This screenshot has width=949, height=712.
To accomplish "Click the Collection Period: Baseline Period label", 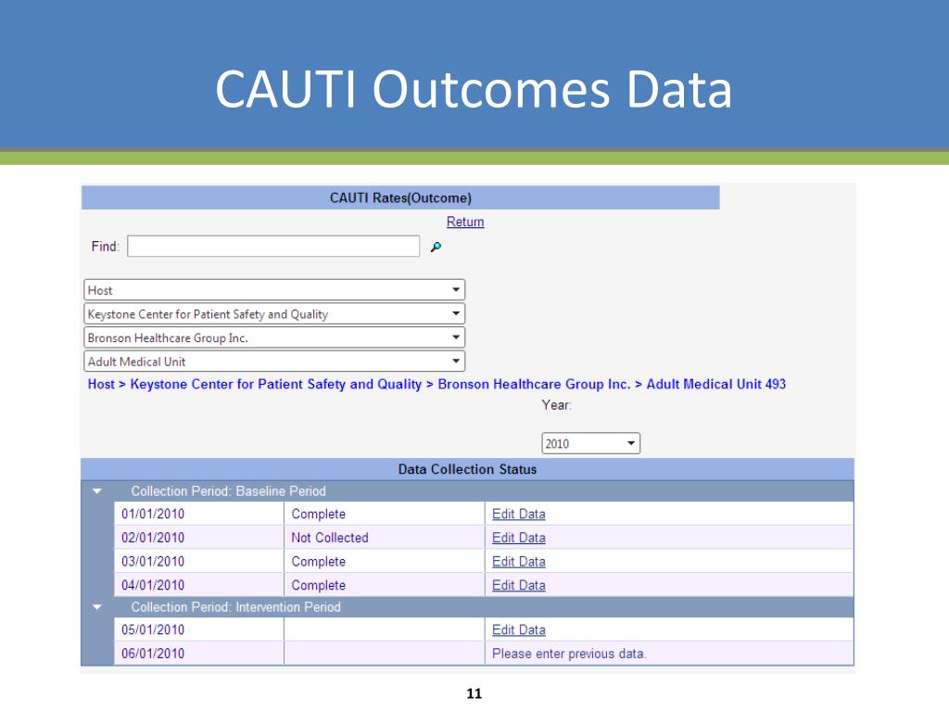I will tap(228, 491).
